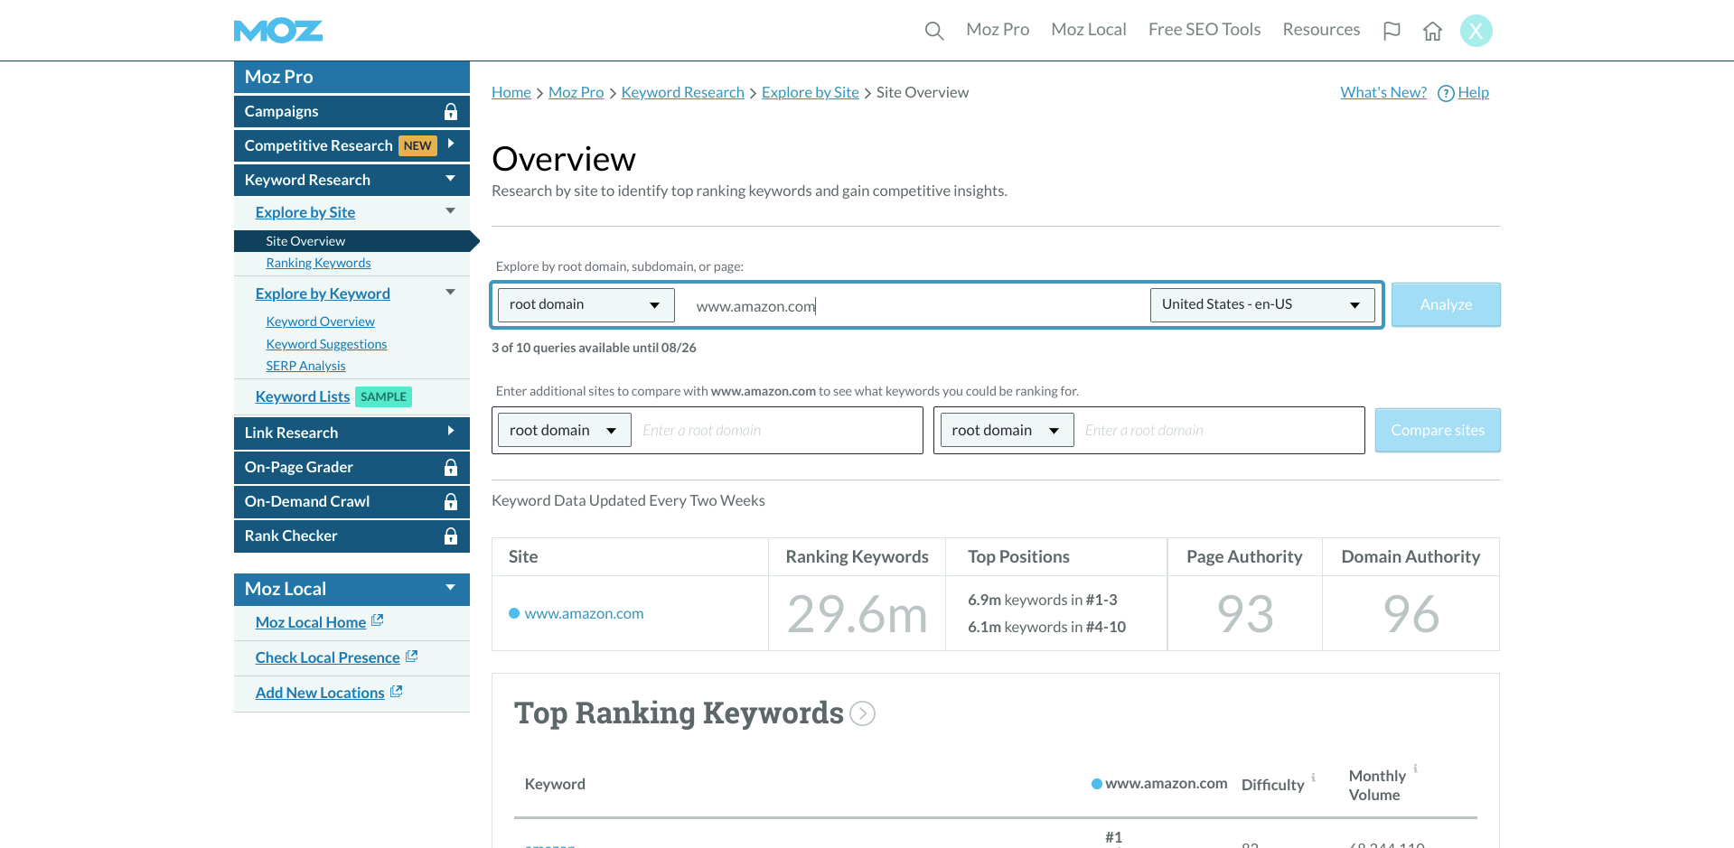Screen dimensions: 1734x848
Task: Click Keyword Research breadcrumb link
Action: tap(683, 92)
